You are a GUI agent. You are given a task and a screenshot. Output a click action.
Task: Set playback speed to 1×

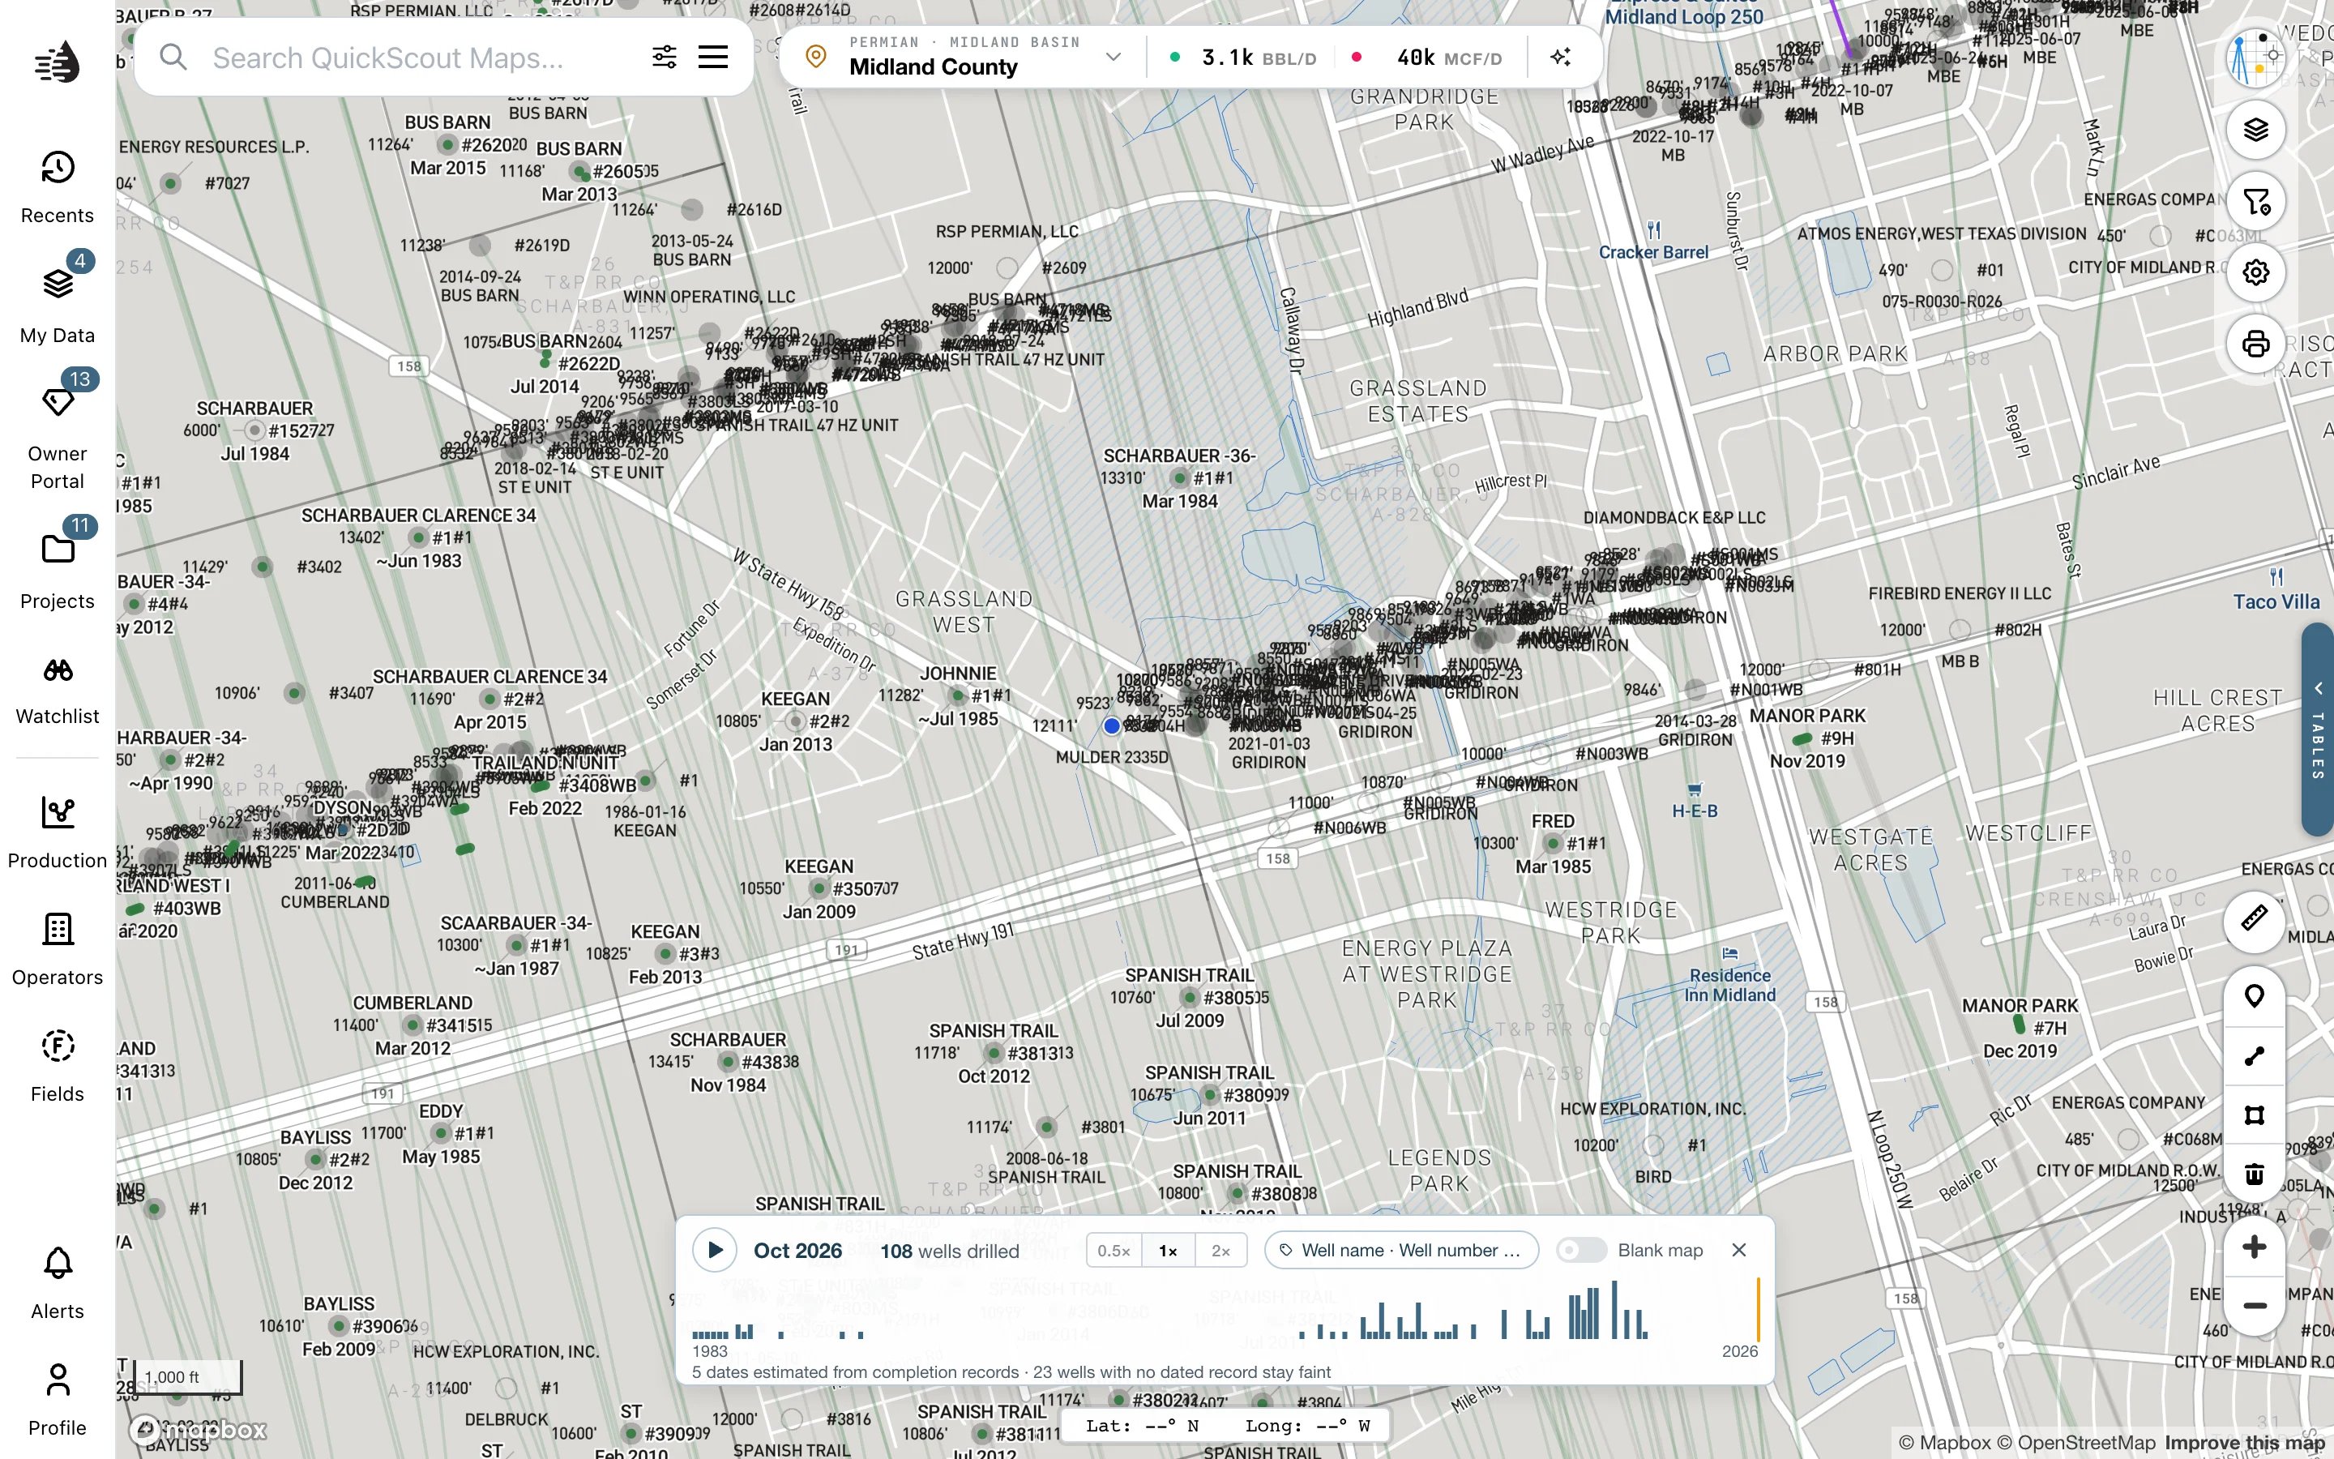pyautogui.click(x=1168, y=1251)
